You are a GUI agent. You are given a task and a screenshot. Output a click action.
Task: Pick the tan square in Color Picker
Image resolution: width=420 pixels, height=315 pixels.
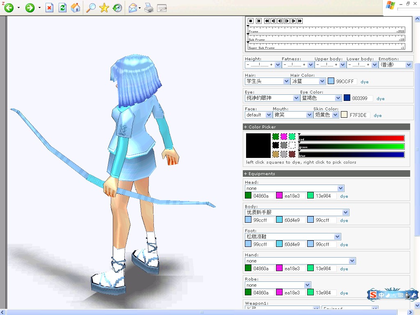click(275, 154)
